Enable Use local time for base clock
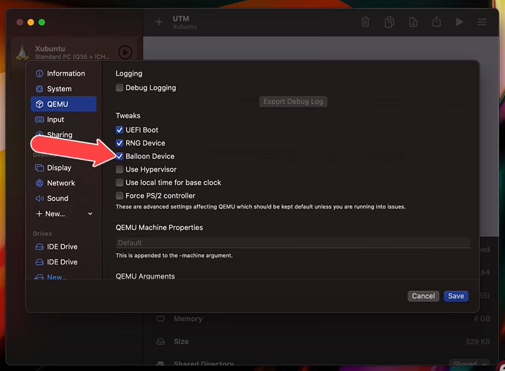Screen dimensions: 505x371 click(x=119, y=182)
